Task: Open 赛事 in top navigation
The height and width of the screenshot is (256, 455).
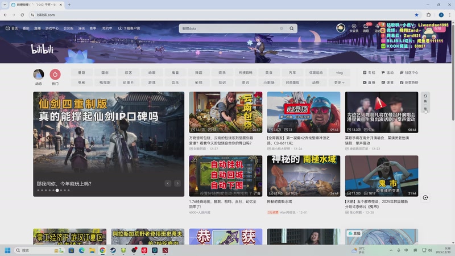Action: (93, 28)
